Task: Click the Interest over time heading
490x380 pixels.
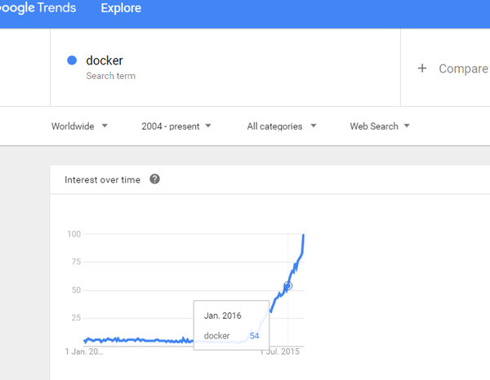Action: pyautogui.click(x=103, y=179)
